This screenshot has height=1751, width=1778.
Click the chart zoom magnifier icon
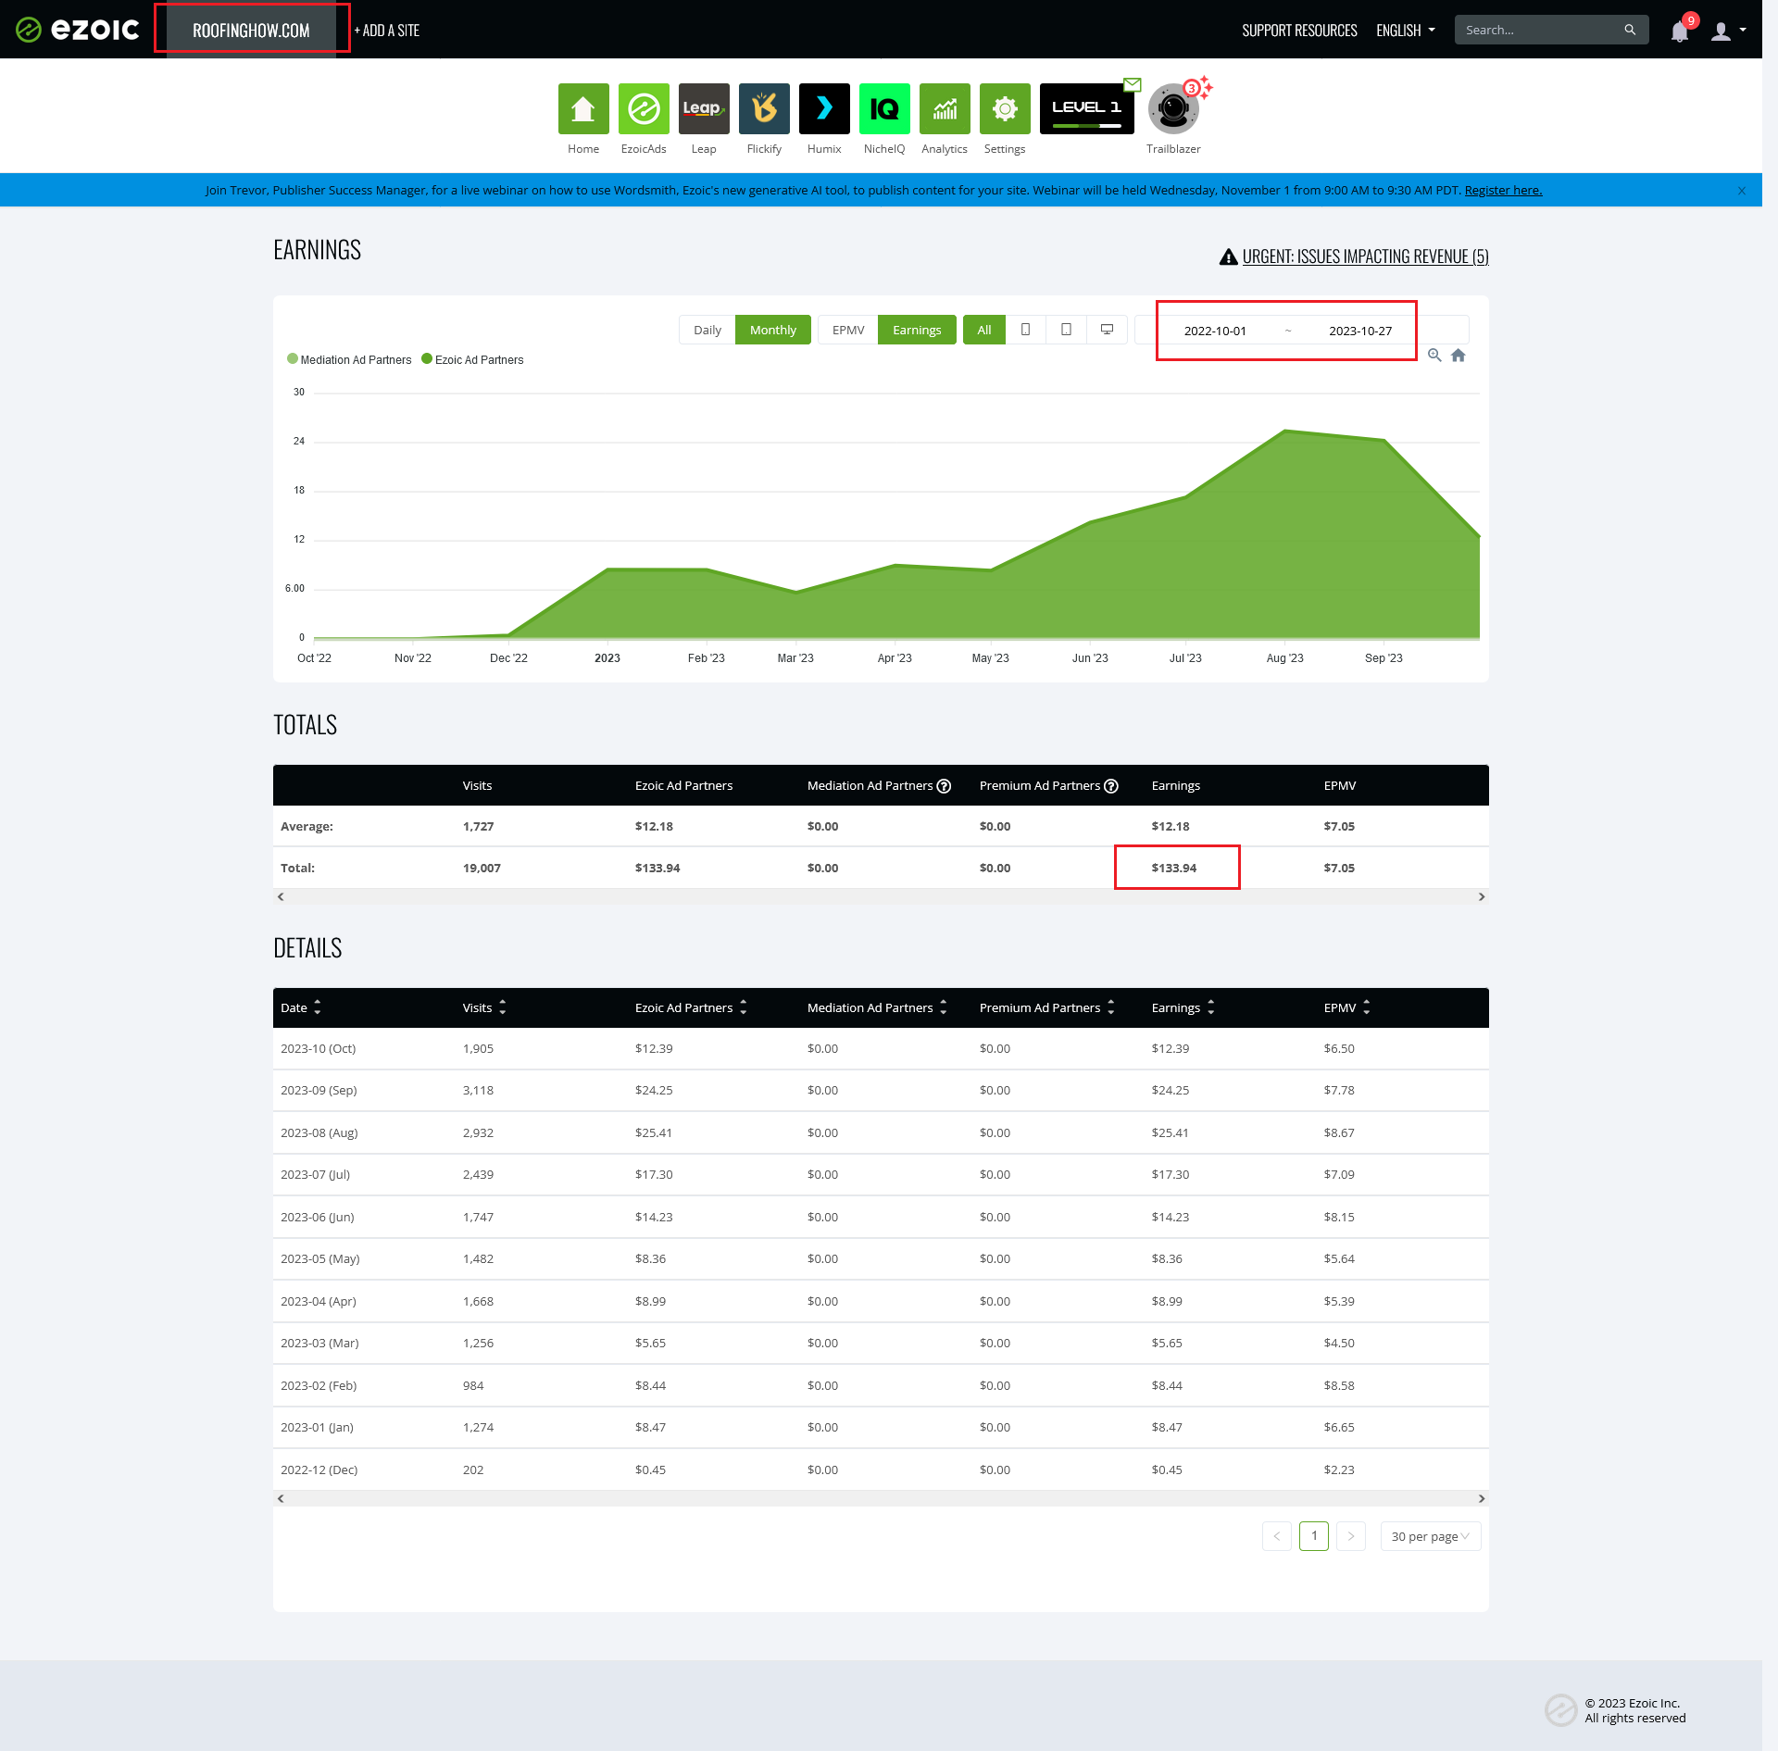1434,356
